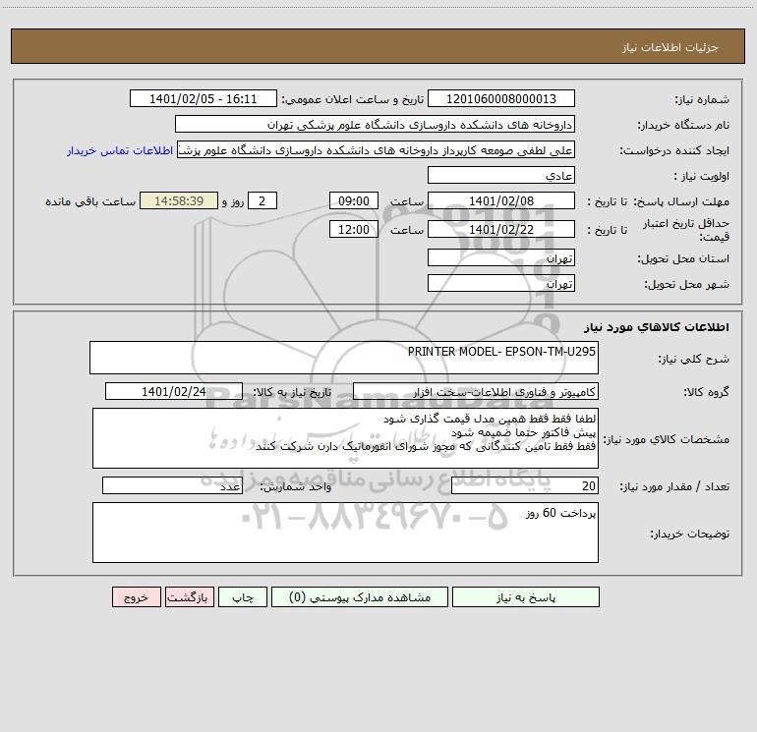
Task: Open مشاهده مدارک پیوستی (0) button
Action: pyautogui.click(x=360, y=596)
